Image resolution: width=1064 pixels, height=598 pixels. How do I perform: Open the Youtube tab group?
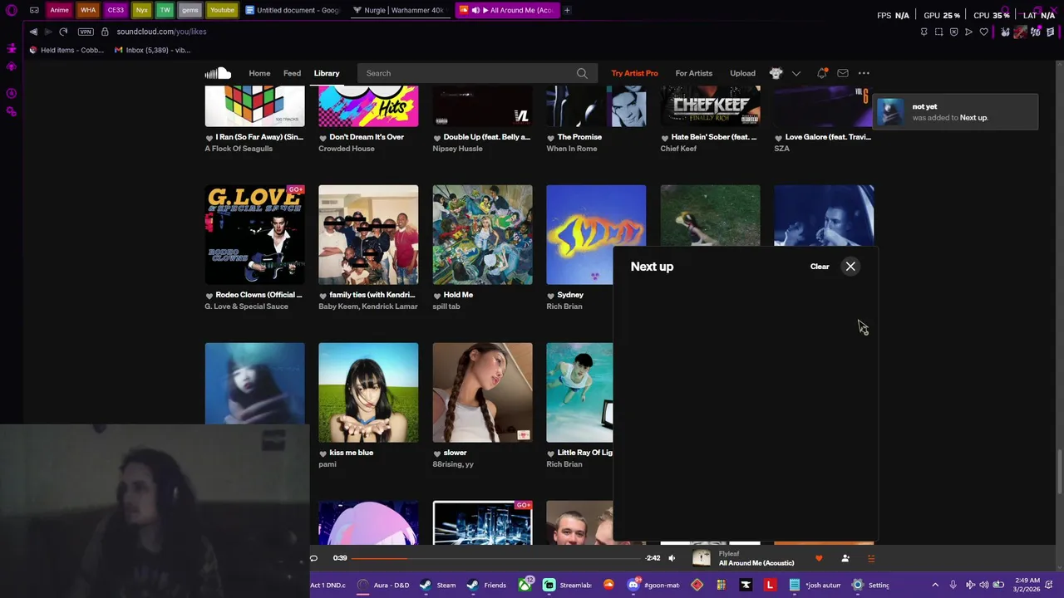coord(222,10)
